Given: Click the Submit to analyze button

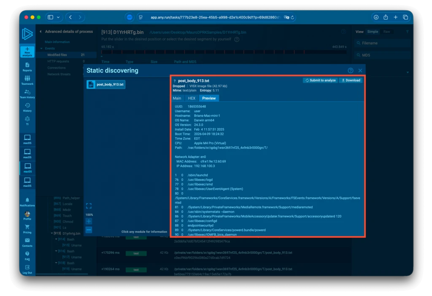Looking at the screenshot, I should 320,80.
